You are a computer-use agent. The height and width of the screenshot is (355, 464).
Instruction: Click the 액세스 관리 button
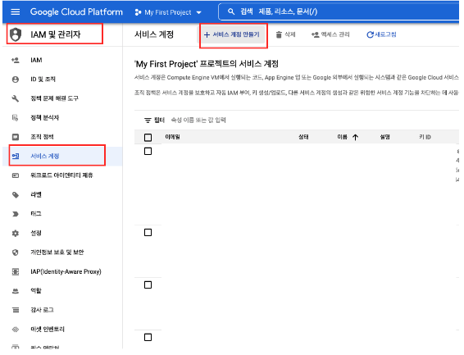coord(330,34)
